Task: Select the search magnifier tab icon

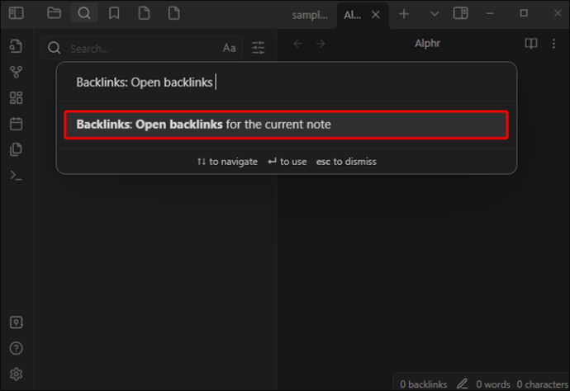Action: point(84,13)
